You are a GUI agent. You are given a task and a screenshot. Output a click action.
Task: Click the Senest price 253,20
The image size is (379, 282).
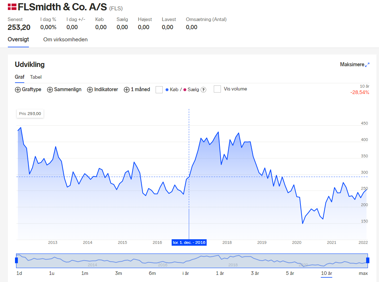[19, 27]
